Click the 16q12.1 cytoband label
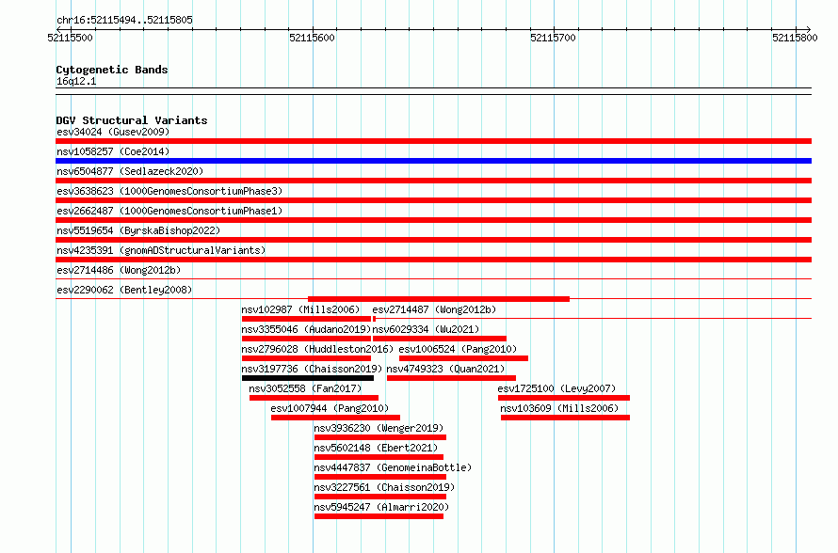 pos(76,81)
